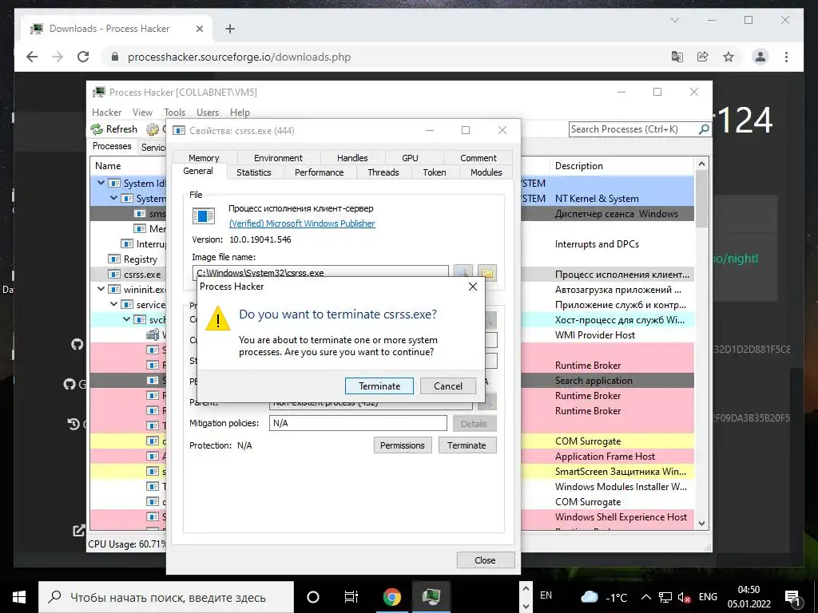Open the Performance tab
Image resolution: width=818 pixels, height=613 pixels.
click(319, 172)
